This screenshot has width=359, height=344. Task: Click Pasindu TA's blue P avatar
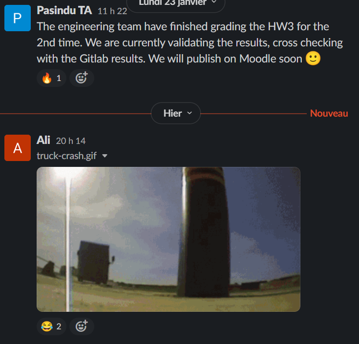pyautogui.click(x=18, y=18)
